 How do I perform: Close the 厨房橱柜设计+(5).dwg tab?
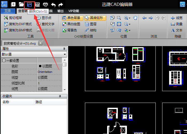pyautogui.click(x=41, y=43)
